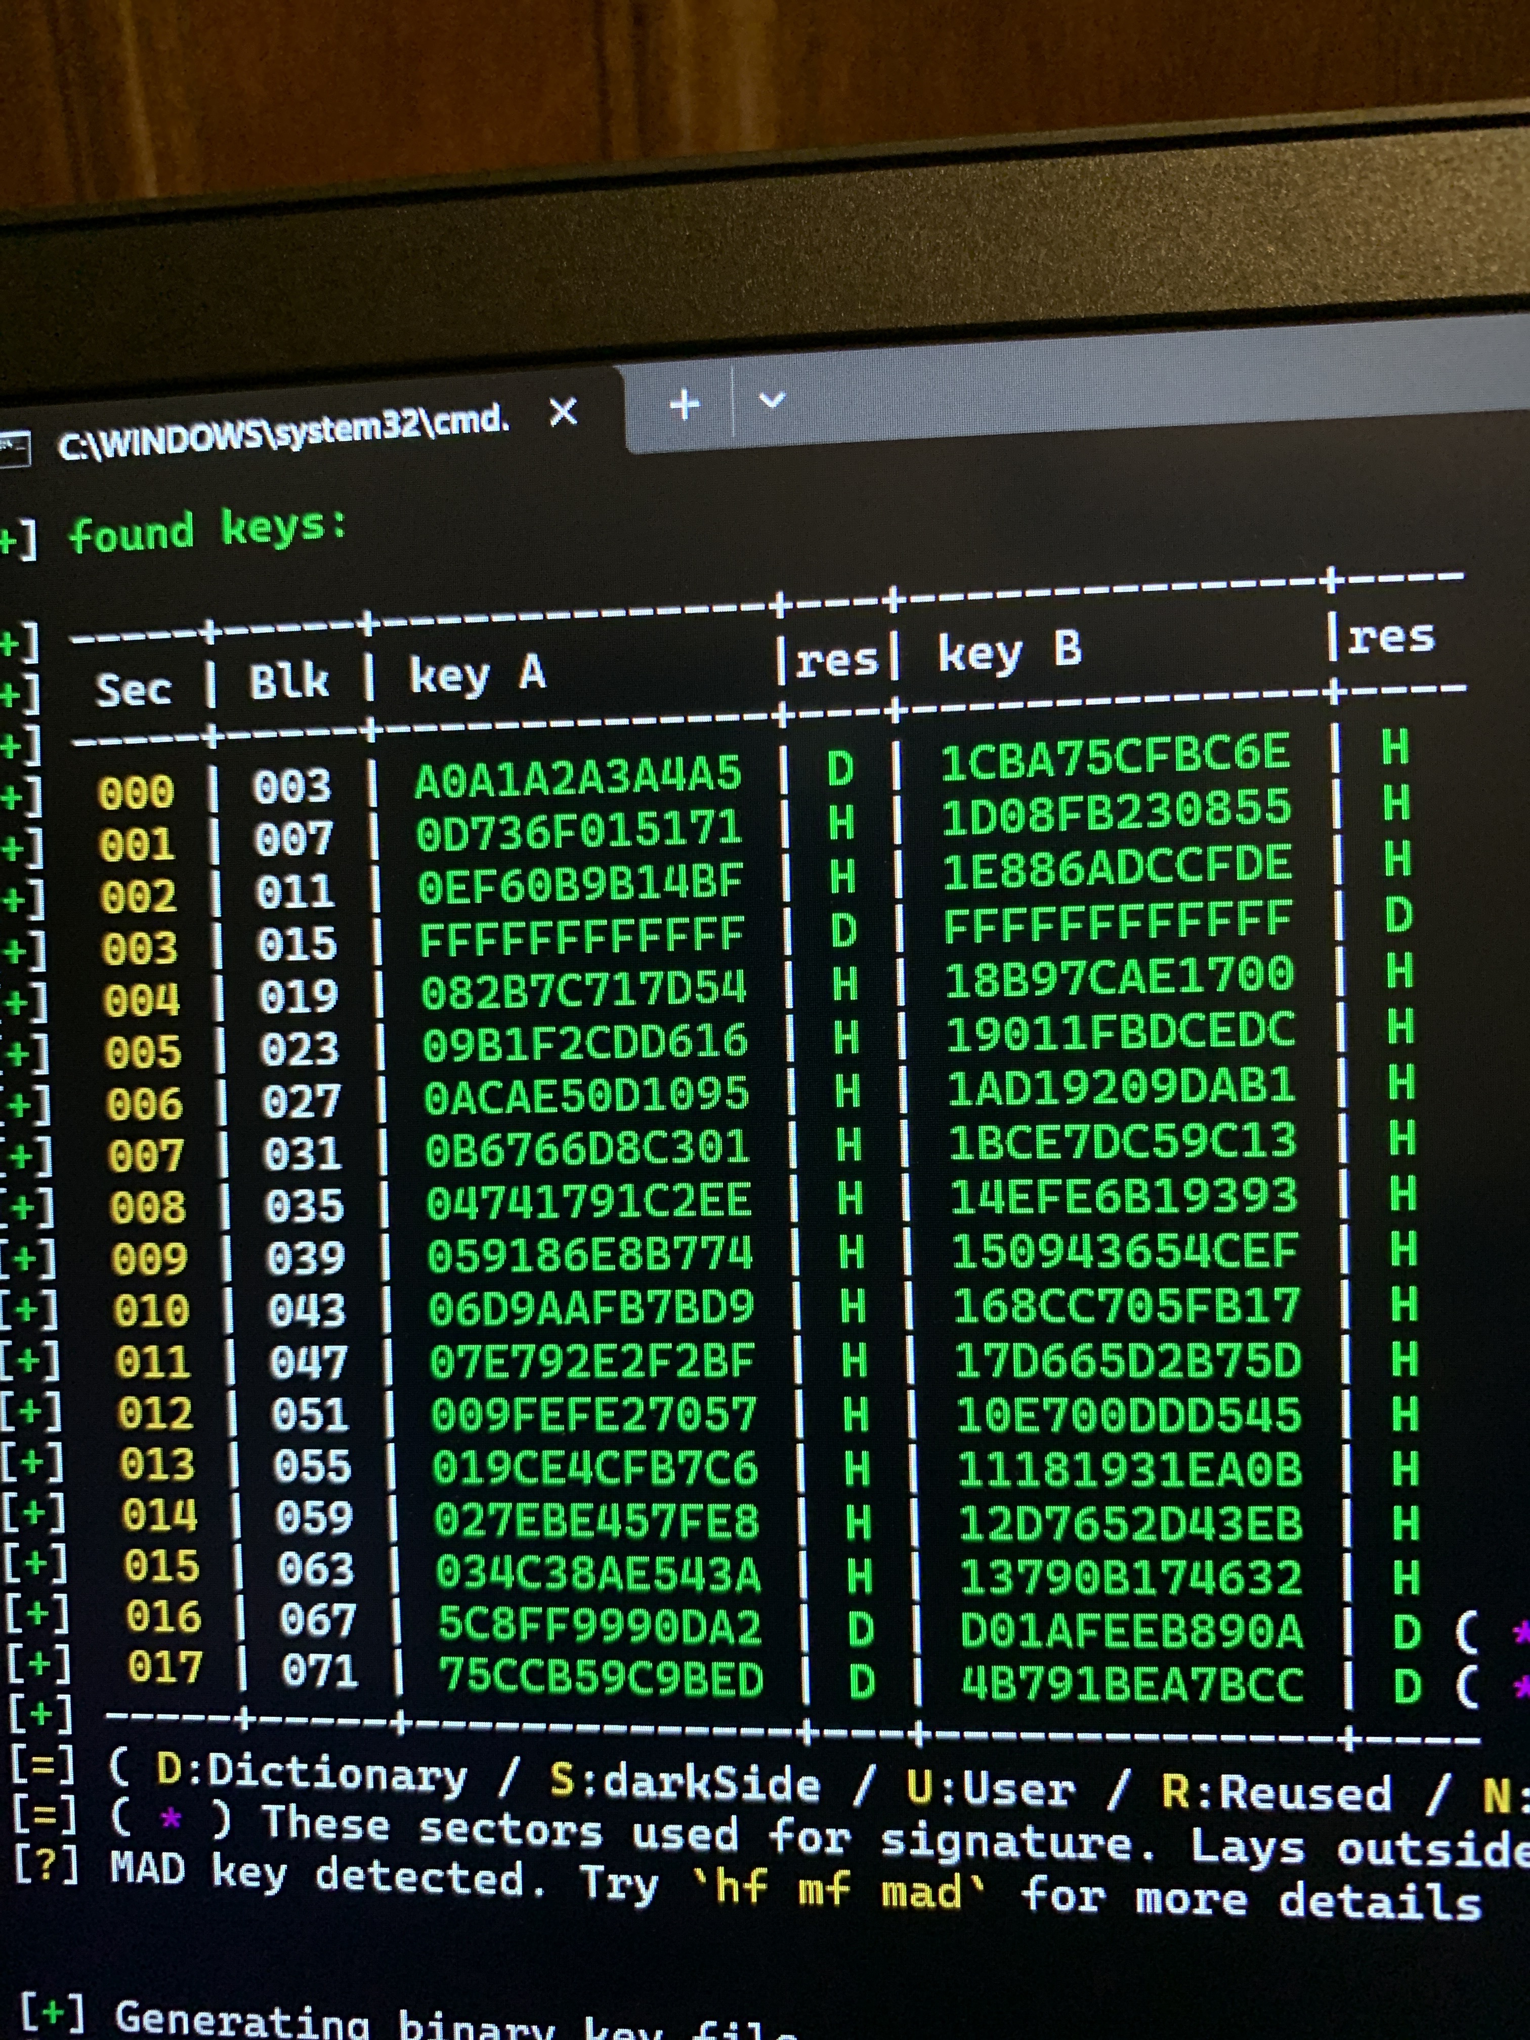The height and width of the screenshot is (2040, 1530).
Task: Click sector number 000 in yellow
Action: click(137, 792)
